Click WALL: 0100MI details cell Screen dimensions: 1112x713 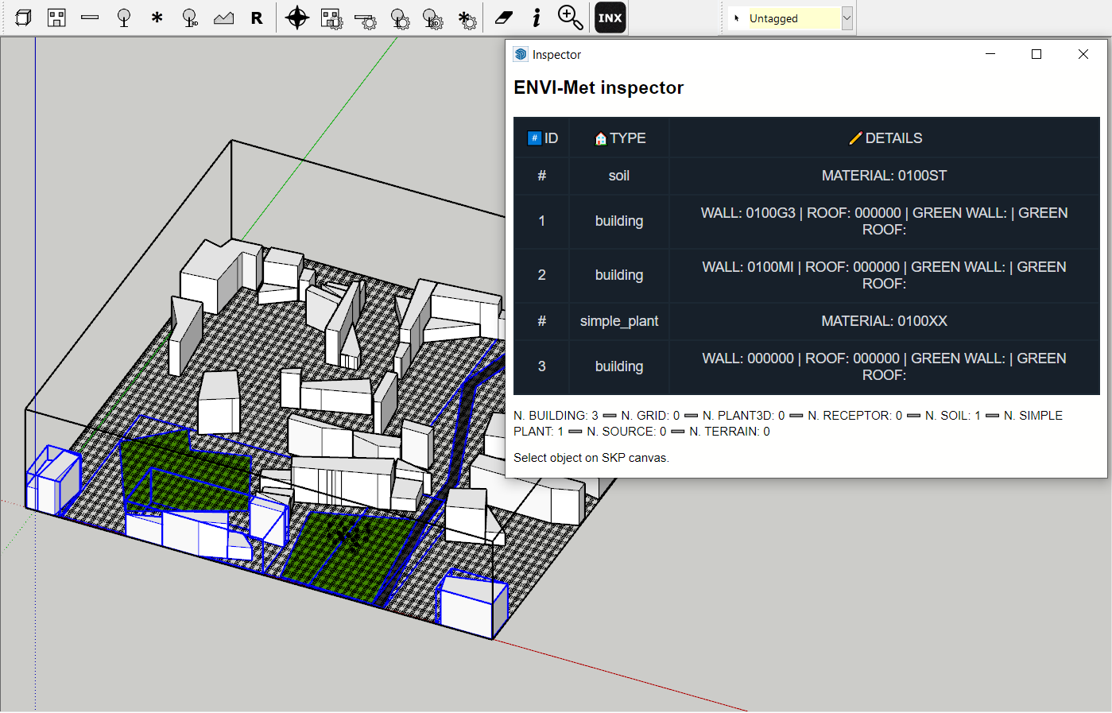(885, 275)
